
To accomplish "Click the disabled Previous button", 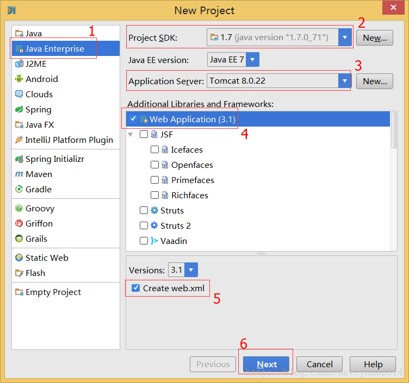I will pos(213,364).
